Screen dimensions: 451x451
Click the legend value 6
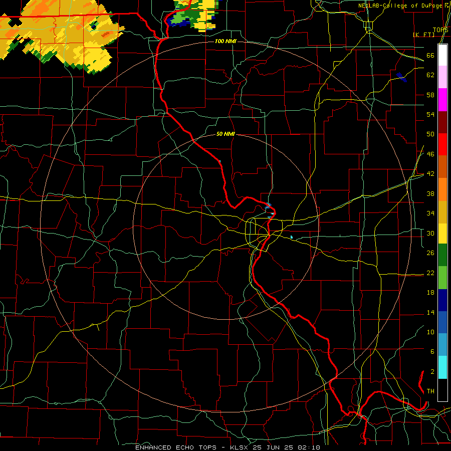tap(432, 352)
